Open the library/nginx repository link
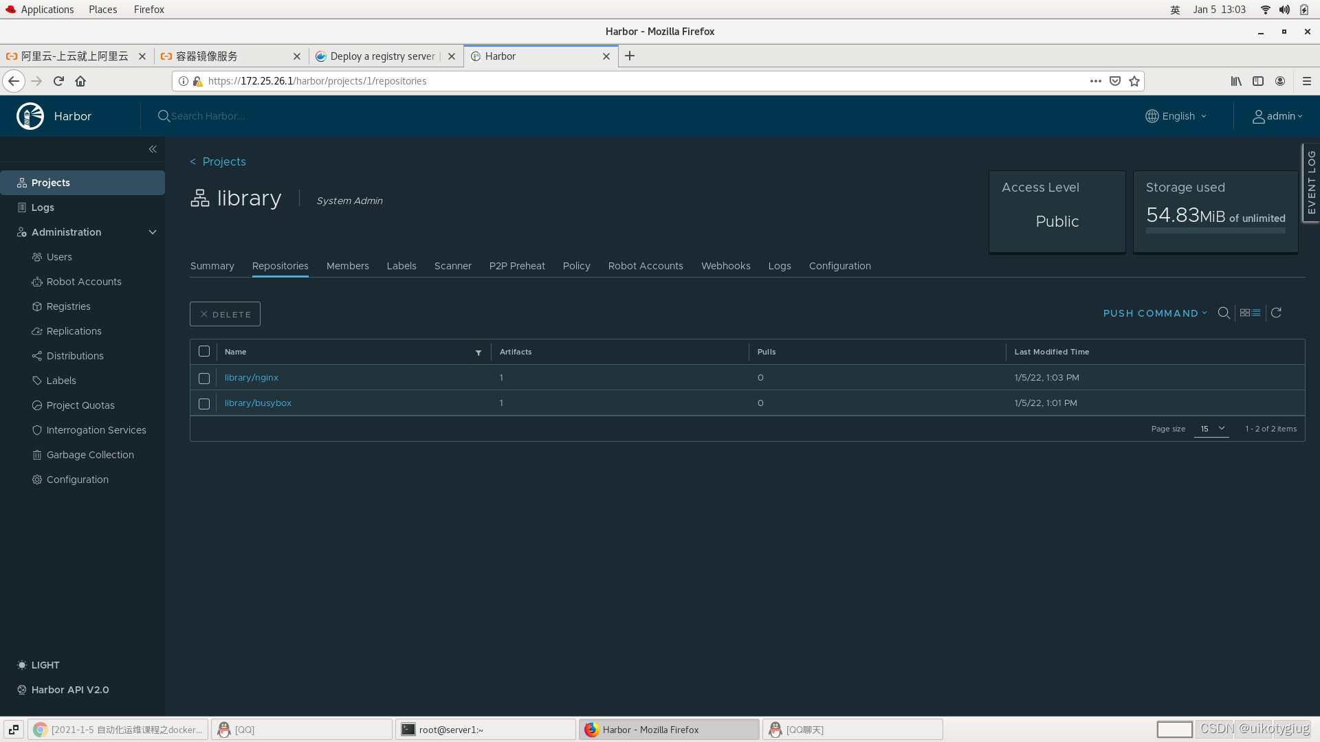 251,378
